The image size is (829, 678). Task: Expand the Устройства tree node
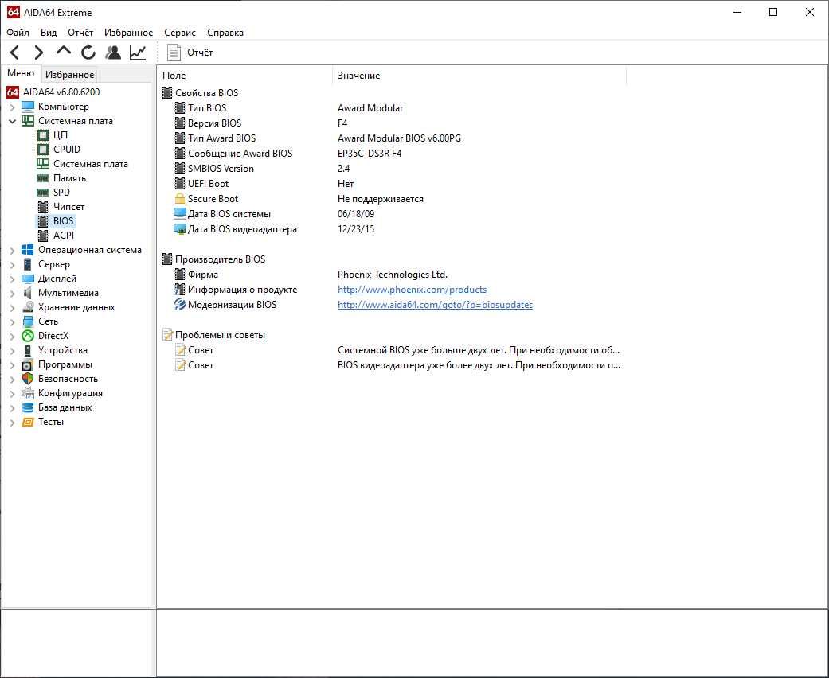(12, 350)
